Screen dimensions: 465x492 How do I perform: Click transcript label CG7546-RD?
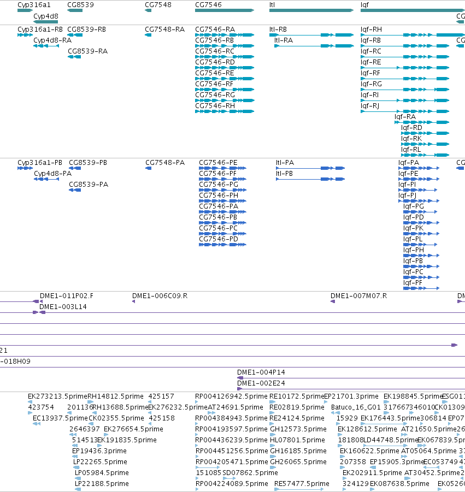pyautogui.click(x=215, y=62)
